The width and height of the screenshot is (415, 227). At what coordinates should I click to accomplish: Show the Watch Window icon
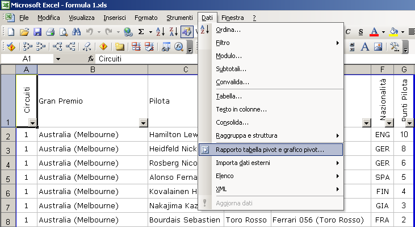pyautogui.click(x=166, y=47)
